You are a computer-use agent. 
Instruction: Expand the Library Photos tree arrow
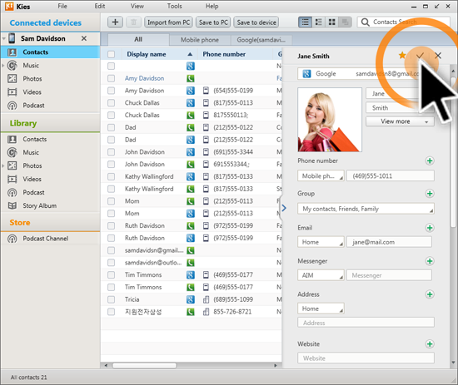[x=3, y=165]
